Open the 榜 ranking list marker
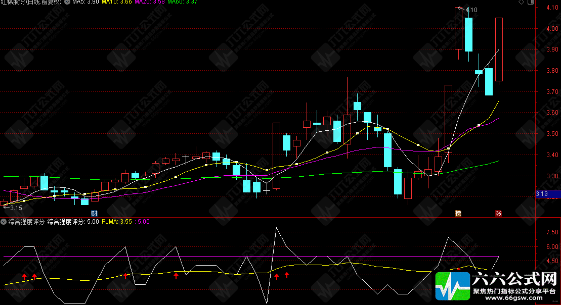This screenshot has width=561, height=305. (x=458, y=214)
